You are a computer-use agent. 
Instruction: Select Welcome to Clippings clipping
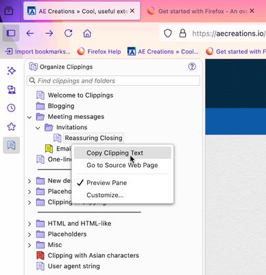pyautogui.click(x=80, y=96)
